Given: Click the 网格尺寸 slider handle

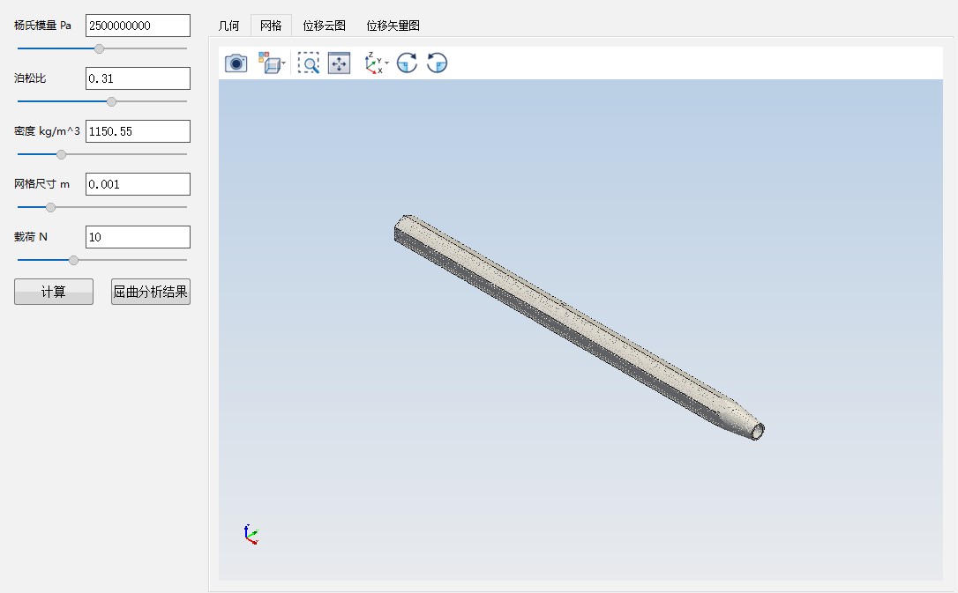Looking at the screenshot, I should point(50,207).
